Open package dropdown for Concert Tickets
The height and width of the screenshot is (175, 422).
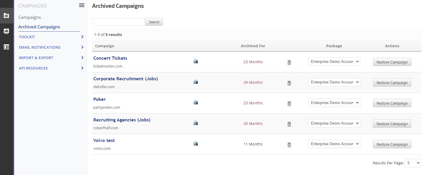334,62
